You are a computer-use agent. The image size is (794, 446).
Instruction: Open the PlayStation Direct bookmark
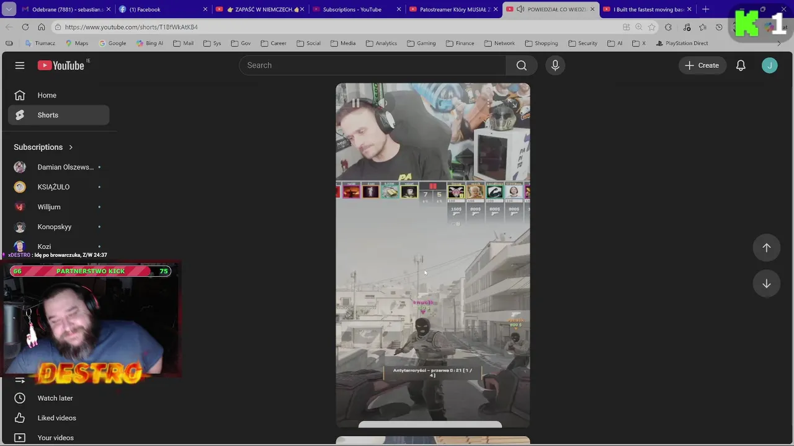tap(682, 43)
